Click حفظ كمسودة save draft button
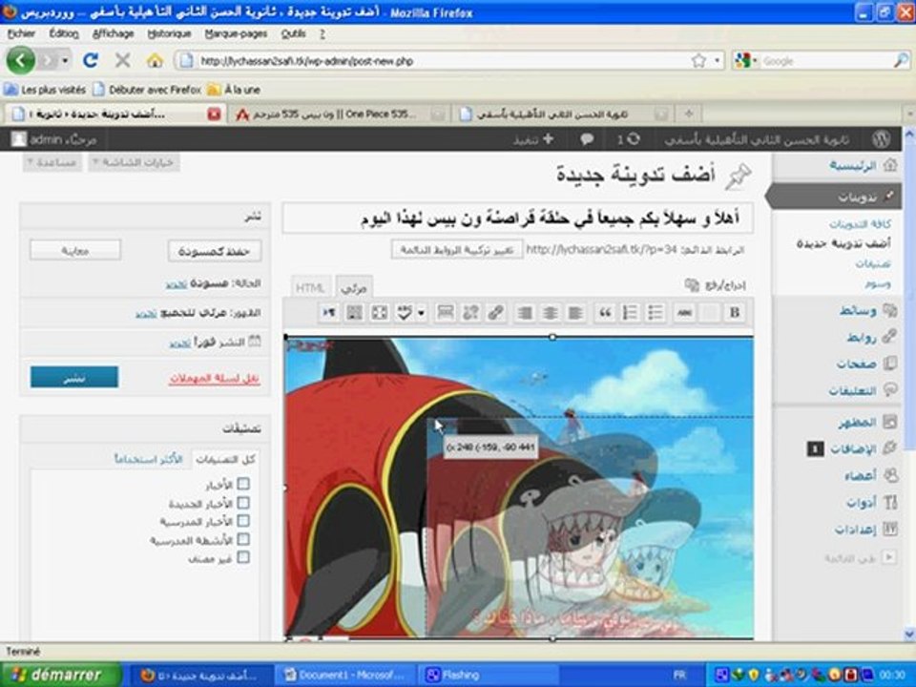 pyautogui.click(x=215, y=251)
